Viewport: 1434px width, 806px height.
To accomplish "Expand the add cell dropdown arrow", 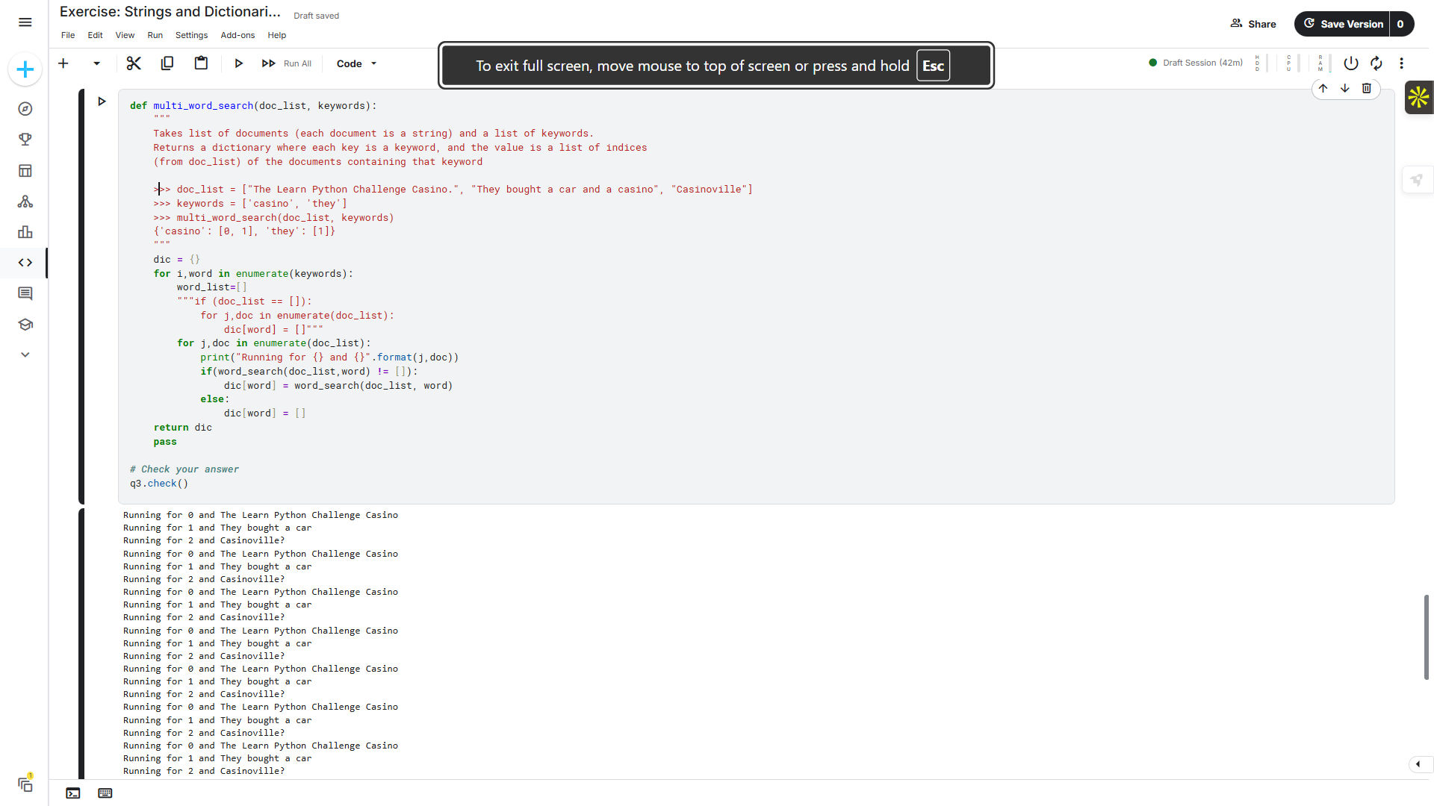I will pyautogui.click(x=96, y=63).
